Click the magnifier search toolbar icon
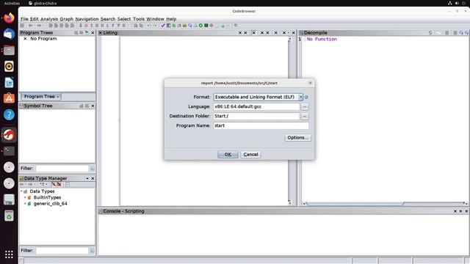Viewport: 470px width, 264px height. [236, 26]
